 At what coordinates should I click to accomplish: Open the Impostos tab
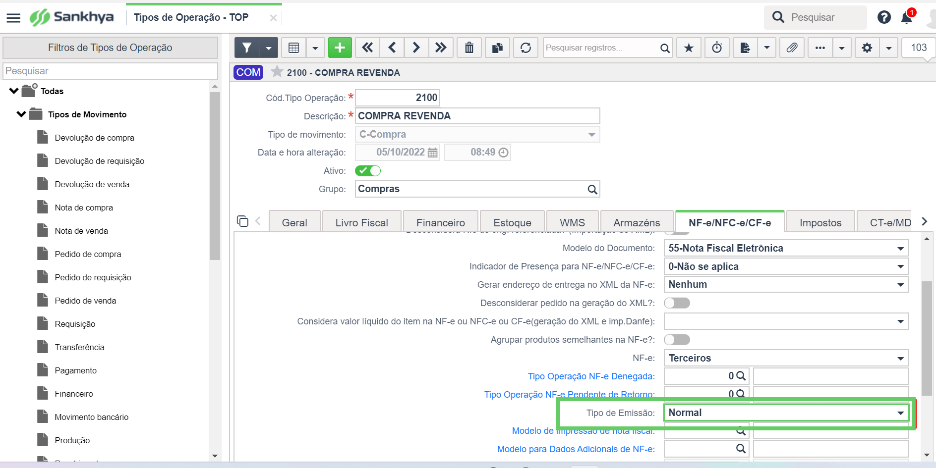820,222
